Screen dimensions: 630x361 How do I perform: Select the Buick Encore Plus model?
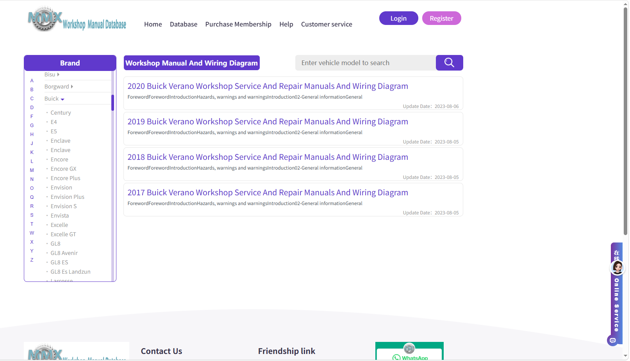pyautogui.click(x=66, y=178)
